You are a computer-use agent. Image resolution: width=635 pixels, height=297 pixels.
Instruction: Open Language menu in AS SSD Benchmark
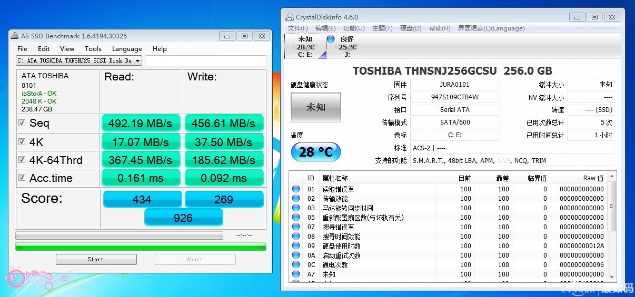point(127,49)
